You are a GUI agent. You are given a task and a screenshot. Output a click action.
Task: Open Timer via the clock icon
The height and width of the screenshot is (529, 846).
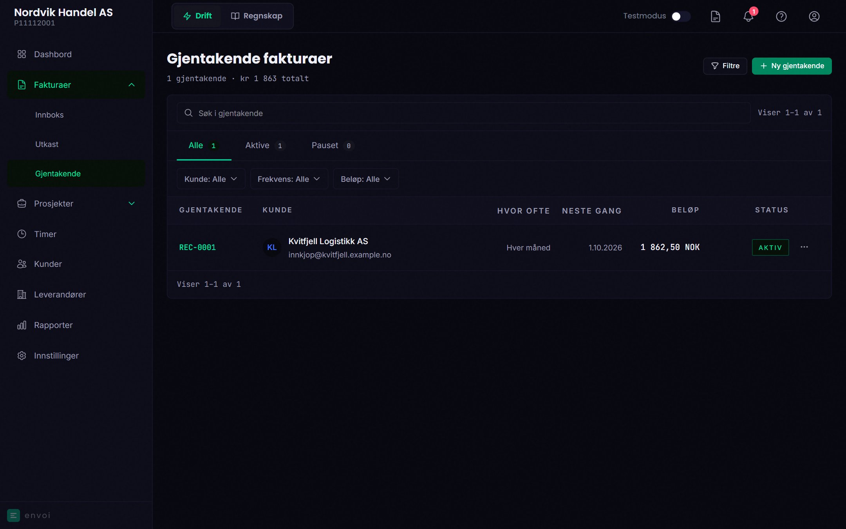[x=22, y=234]
